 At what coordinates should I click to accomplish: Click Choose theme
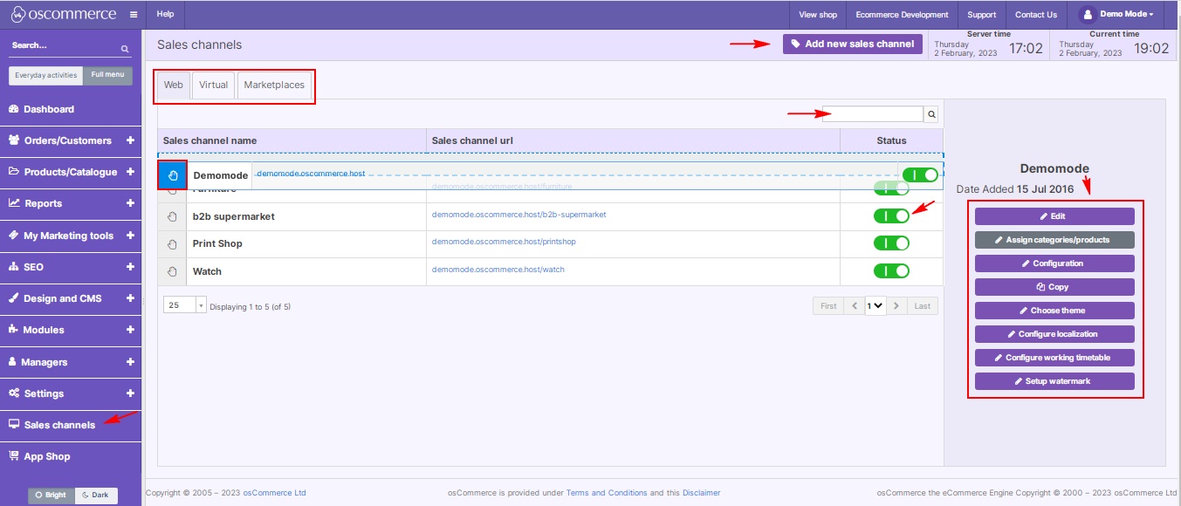coord(1054,311)
